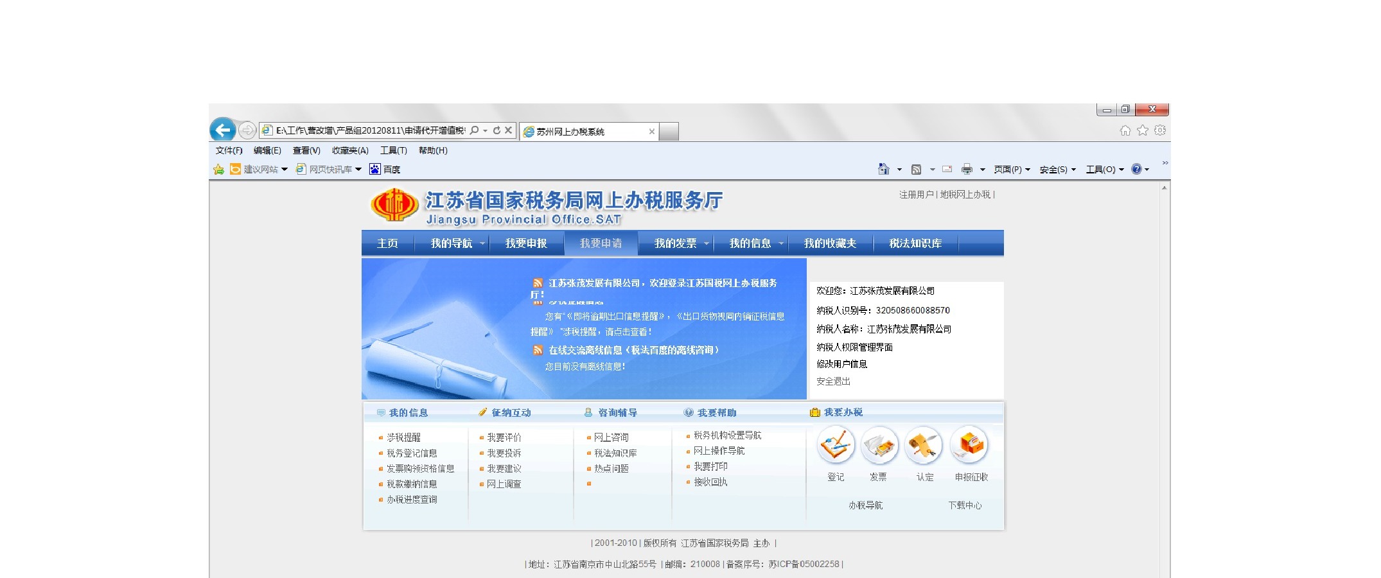Screen dimensions: 1381x578
Task: Expand the 我的发票 navigation dropdown
Action: click(x=706, y=243)
